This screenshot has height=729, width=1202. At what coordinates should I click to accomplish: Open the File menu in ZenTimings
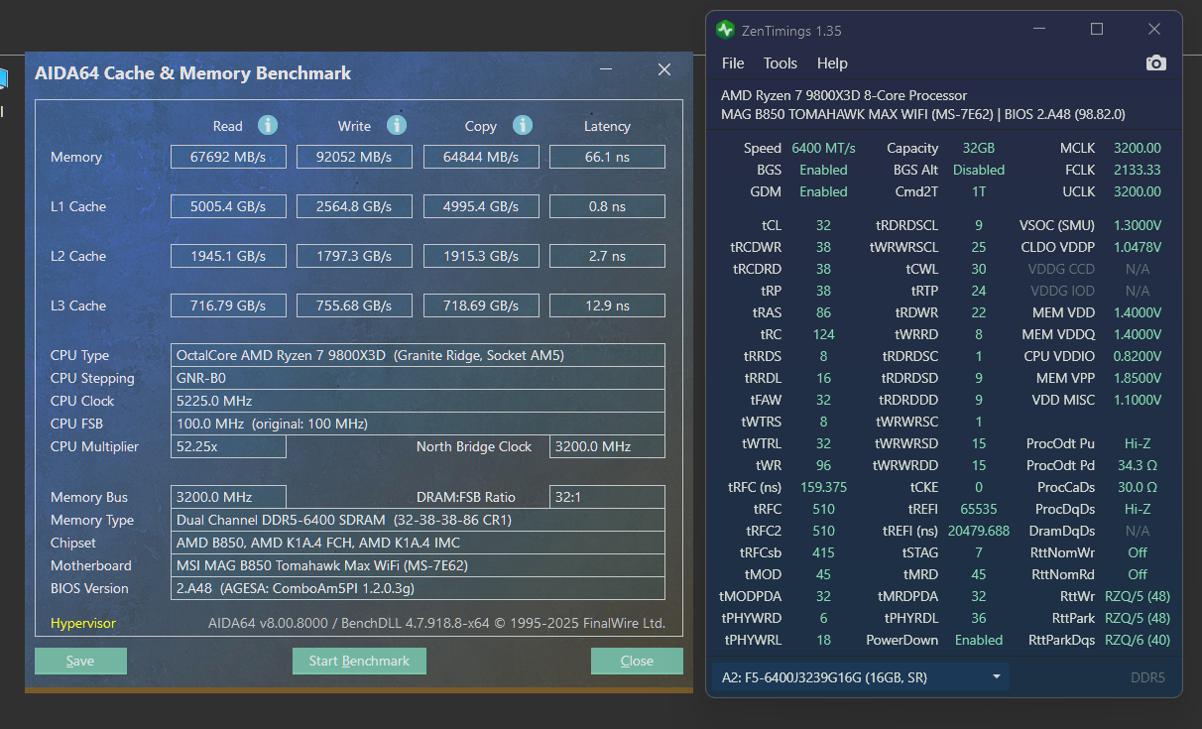click(x=733, y=63)
